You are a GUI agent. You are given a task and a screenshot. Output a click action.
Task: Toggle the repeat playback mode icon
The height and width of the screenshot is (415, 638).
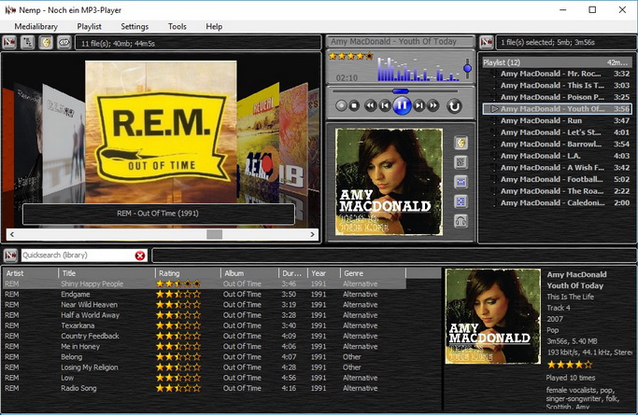[454, 106]
